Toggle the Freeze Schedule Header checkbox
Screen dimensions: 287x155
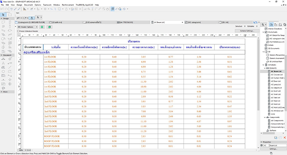tap(18, 31)
